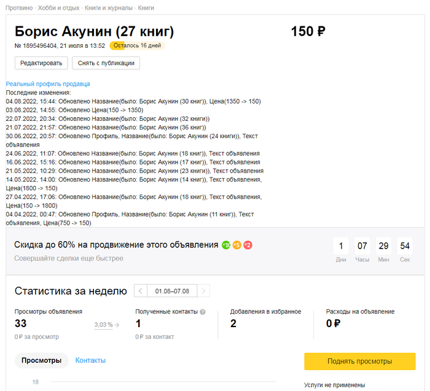The height and width of the screenshot is (391, 430).
Task: Go to the next statistics week
Action: click(x=203, y=291)
